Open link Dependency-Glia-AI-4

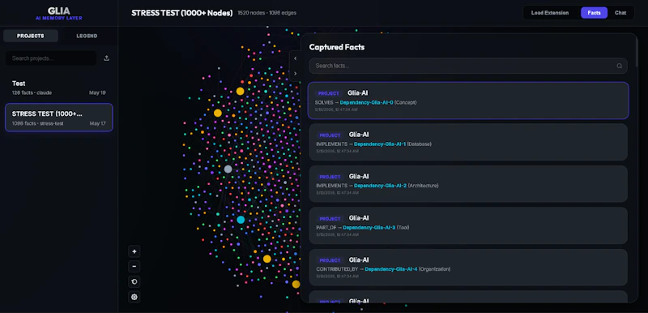(x=391, y=268)
